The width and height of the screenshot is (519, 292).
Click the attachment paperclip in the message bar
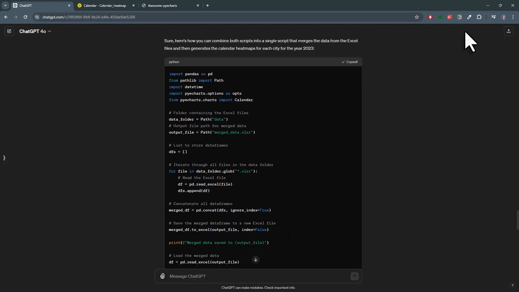click(x=162, y=276)
